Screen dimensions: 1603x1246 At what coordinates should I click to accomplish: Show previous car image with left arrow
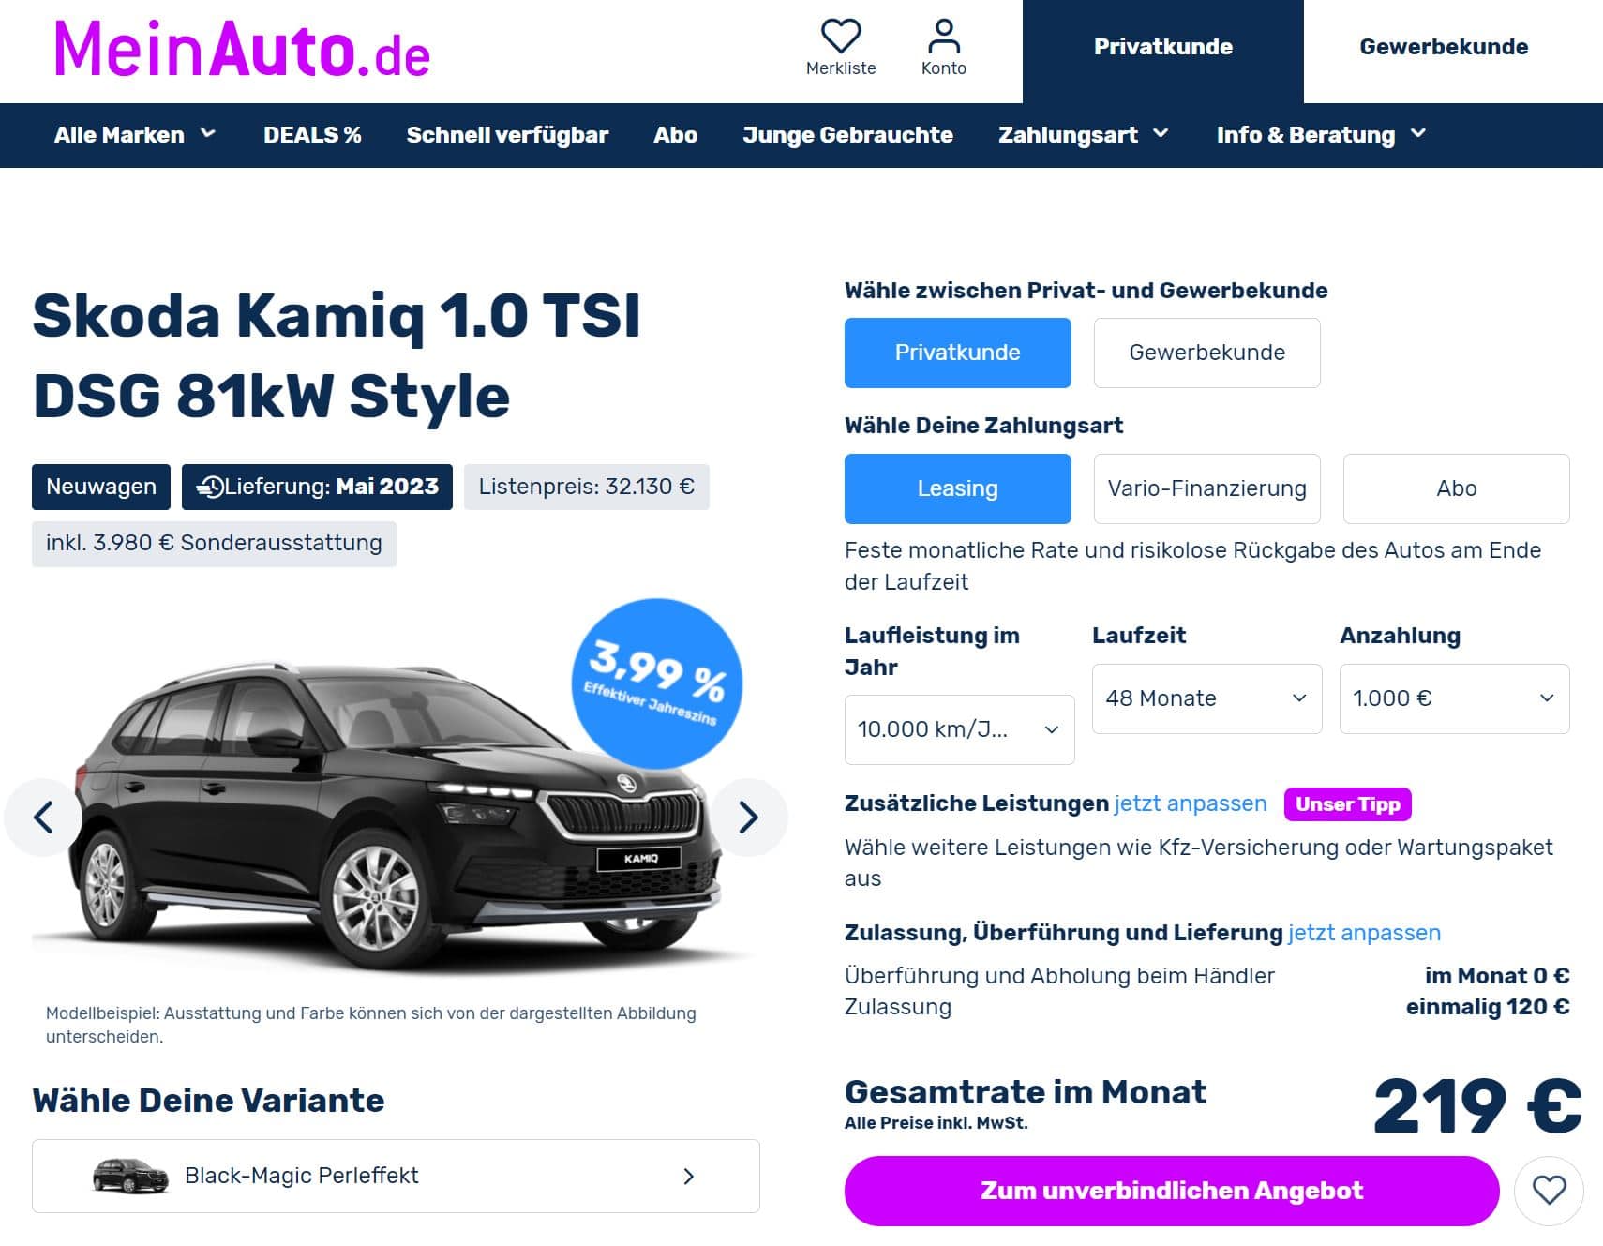click(43, 817)
